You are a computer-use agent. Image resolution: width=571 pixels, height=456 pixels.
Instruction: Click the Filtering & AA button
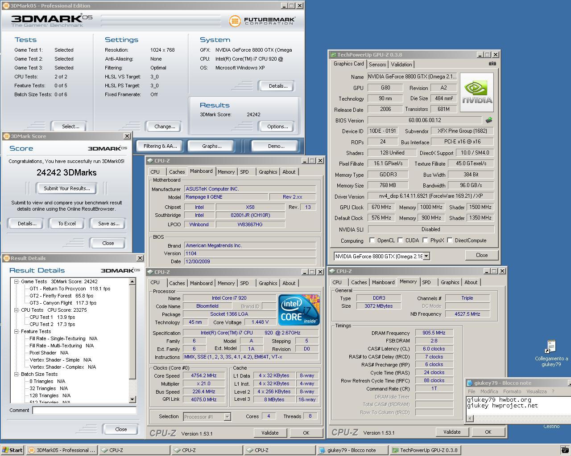coord(160,146)
